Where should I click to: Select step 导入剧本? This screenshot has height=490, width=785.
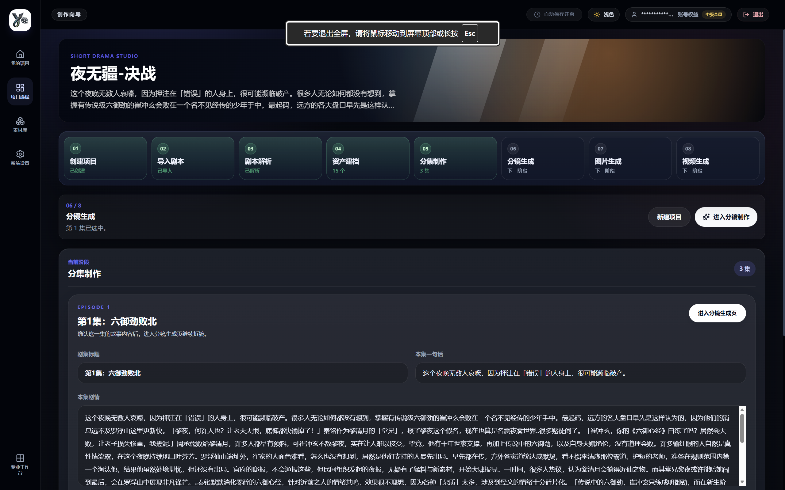(193, 158)
